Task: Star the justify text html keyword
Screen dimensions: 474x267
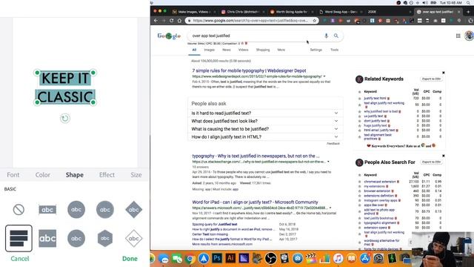Action: click(359, 99)
